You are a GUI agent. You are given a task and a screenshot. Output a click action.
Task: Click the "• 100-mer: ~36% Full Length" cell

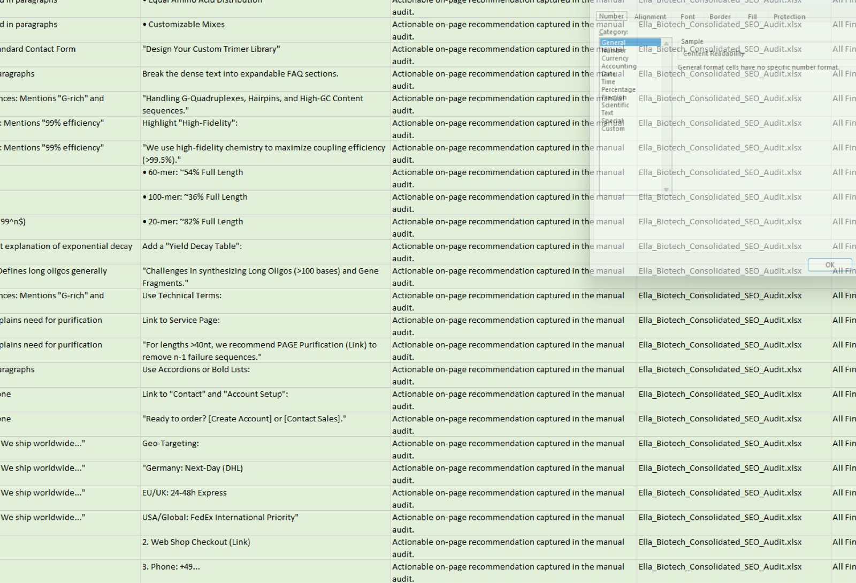pos(265,203)
